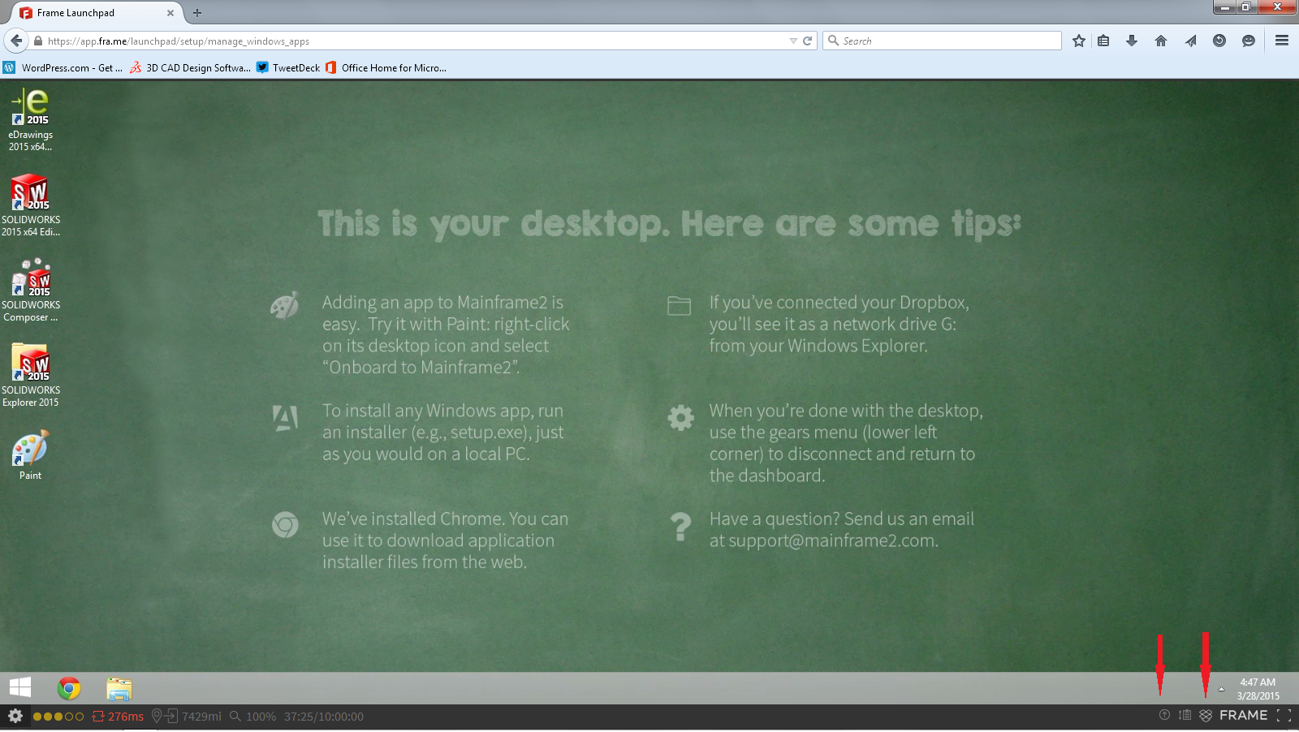Open the clipboard sync icon in status bar
This screenshot has height=732, width=1299.
pos(1185,715)
